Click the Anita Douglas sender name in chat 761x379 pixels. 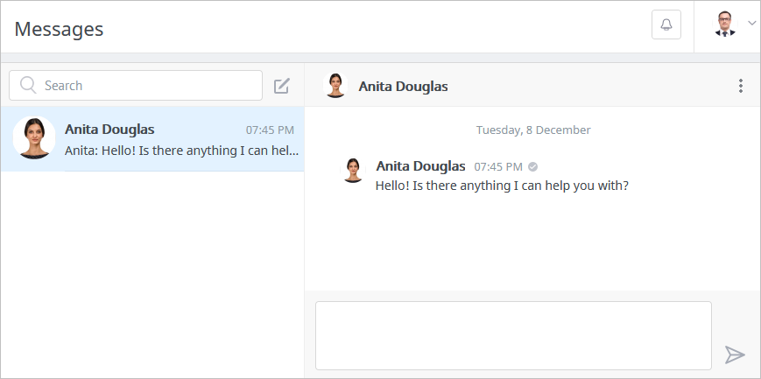coord(420,166)
